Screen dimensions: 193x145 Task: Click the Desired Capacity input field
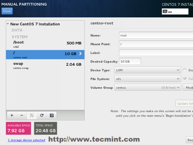(x=130, y=61)
